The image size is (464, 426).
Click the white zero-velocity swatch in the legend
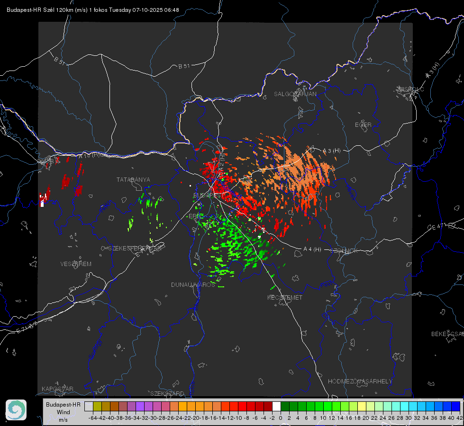tap(276, 407)
